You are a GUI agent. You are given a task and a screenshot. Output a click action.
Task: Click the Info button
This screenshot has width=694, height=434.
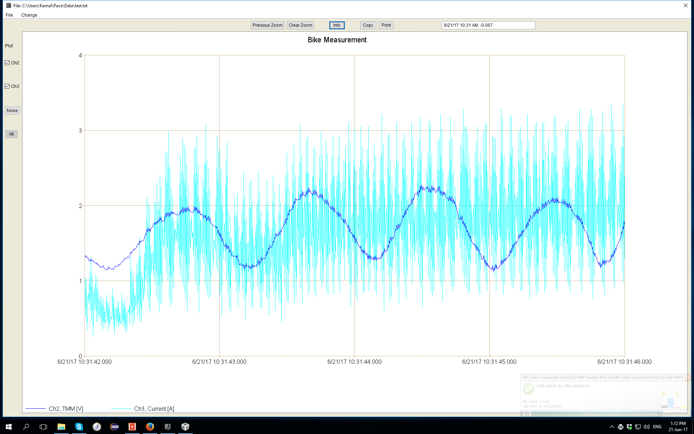click(x=337, y=25)
